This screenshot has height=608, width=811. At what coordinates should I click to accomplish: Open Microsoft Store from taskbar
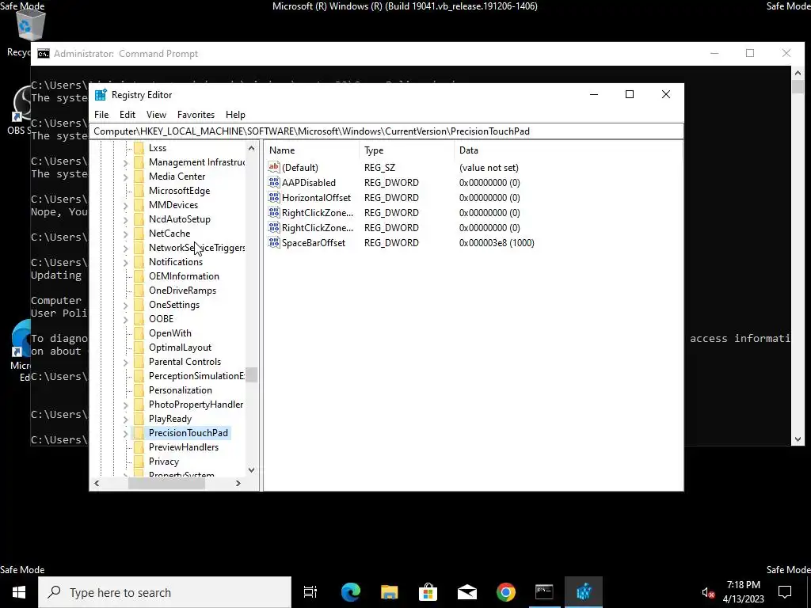point(428,592)
